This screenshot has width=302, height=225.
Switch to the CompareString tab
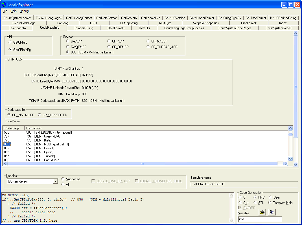tap(83, 28)
